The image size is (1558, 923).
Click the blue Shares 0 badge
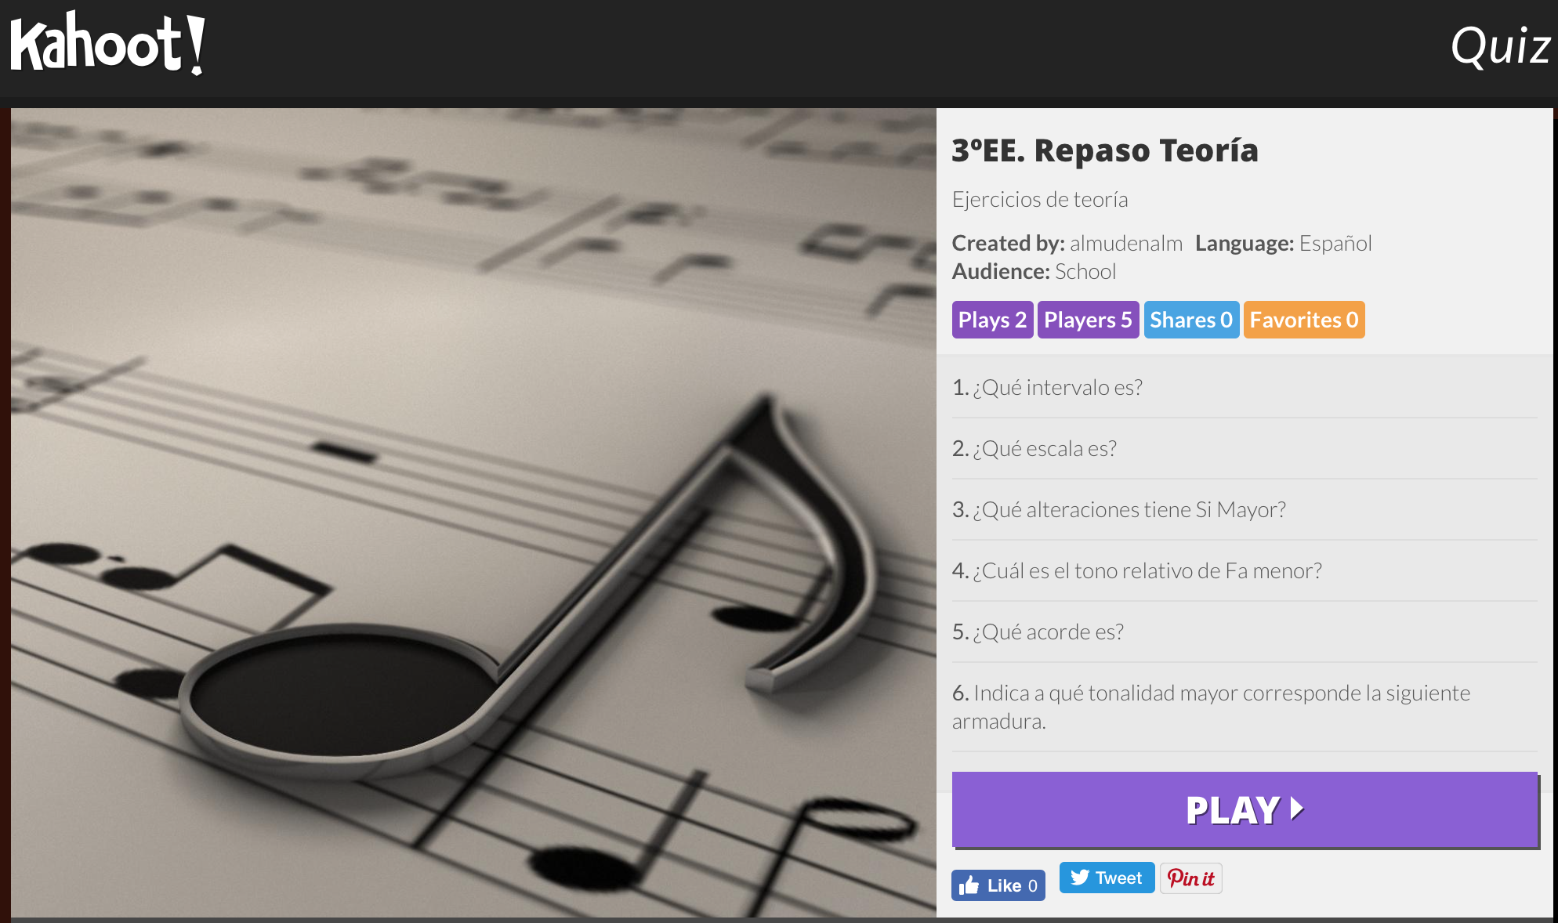pyautogui.click(x=1191, y=320)
